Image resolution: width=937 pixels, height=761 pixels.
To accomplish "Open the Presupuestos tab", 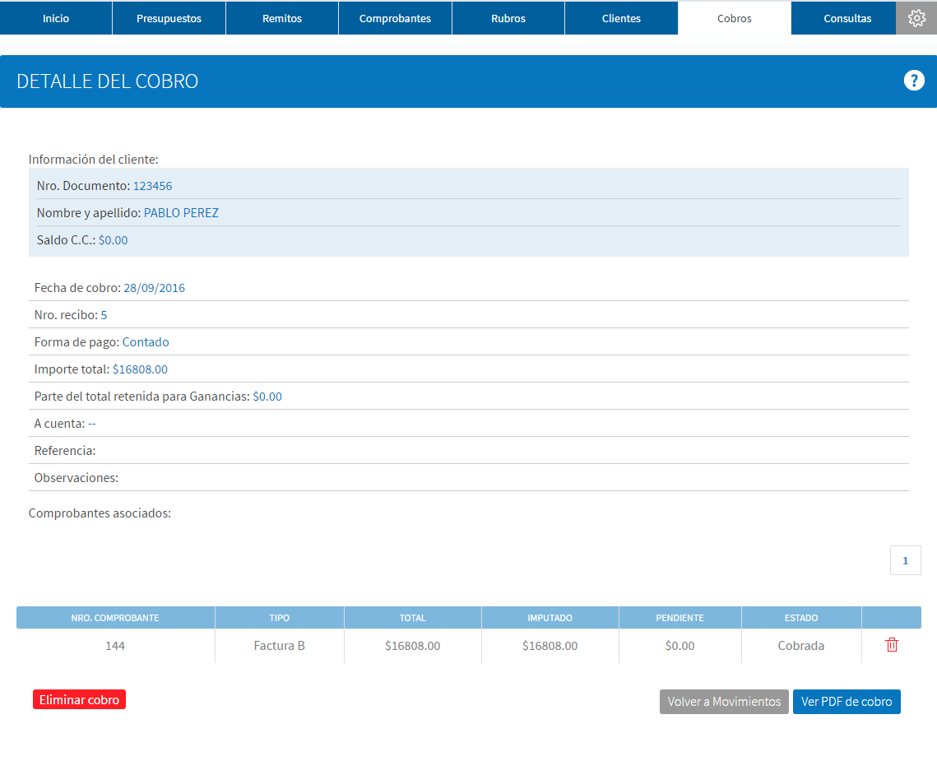I will click(x=169, y=18).
